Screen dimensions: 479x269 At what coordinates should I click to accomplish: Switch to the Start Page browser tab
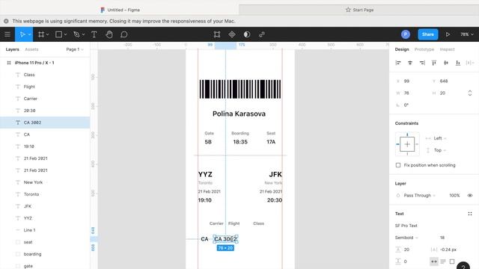(359, 10)
